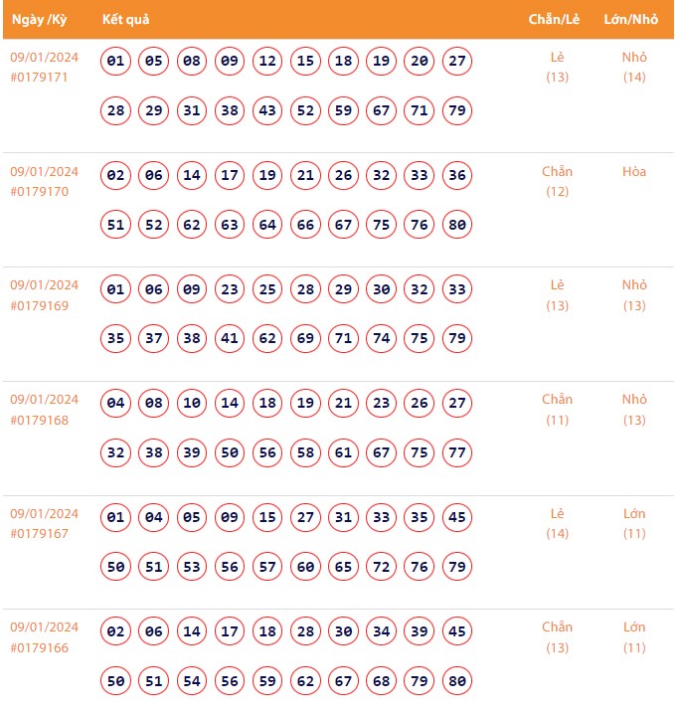Click ball 80 in draw #0179170
679x712 pixels.
click(457, 225)
